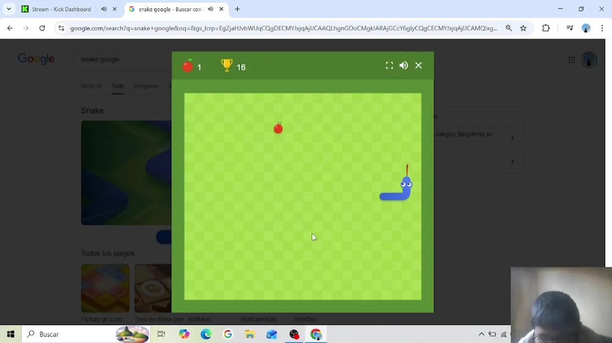Close the Kick Dashboard tab
The image size is (612, 343).
pos(115,9)
